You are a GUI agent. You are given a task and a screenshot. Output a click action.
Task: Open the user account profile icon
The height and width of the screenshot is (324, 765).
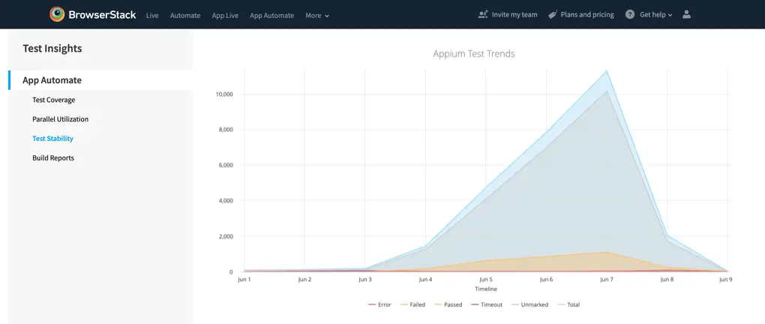point(686,14)
